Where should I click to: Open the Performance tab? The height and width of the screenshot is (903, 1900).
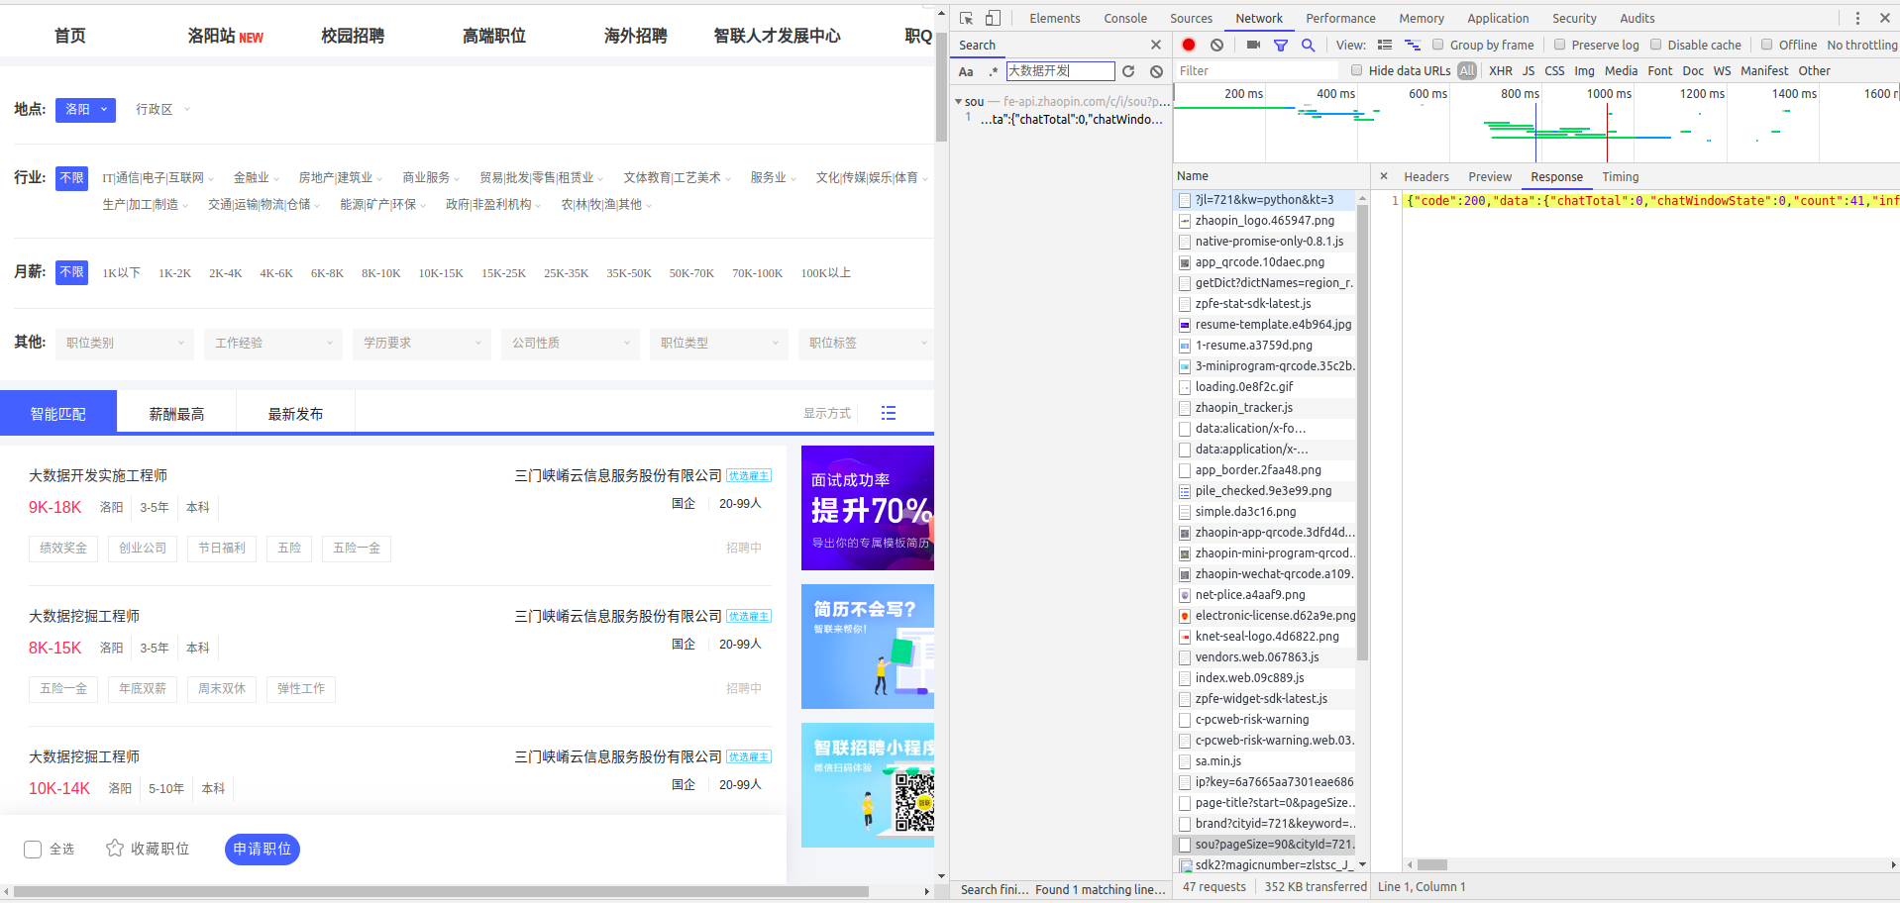tap(1340, 18)
